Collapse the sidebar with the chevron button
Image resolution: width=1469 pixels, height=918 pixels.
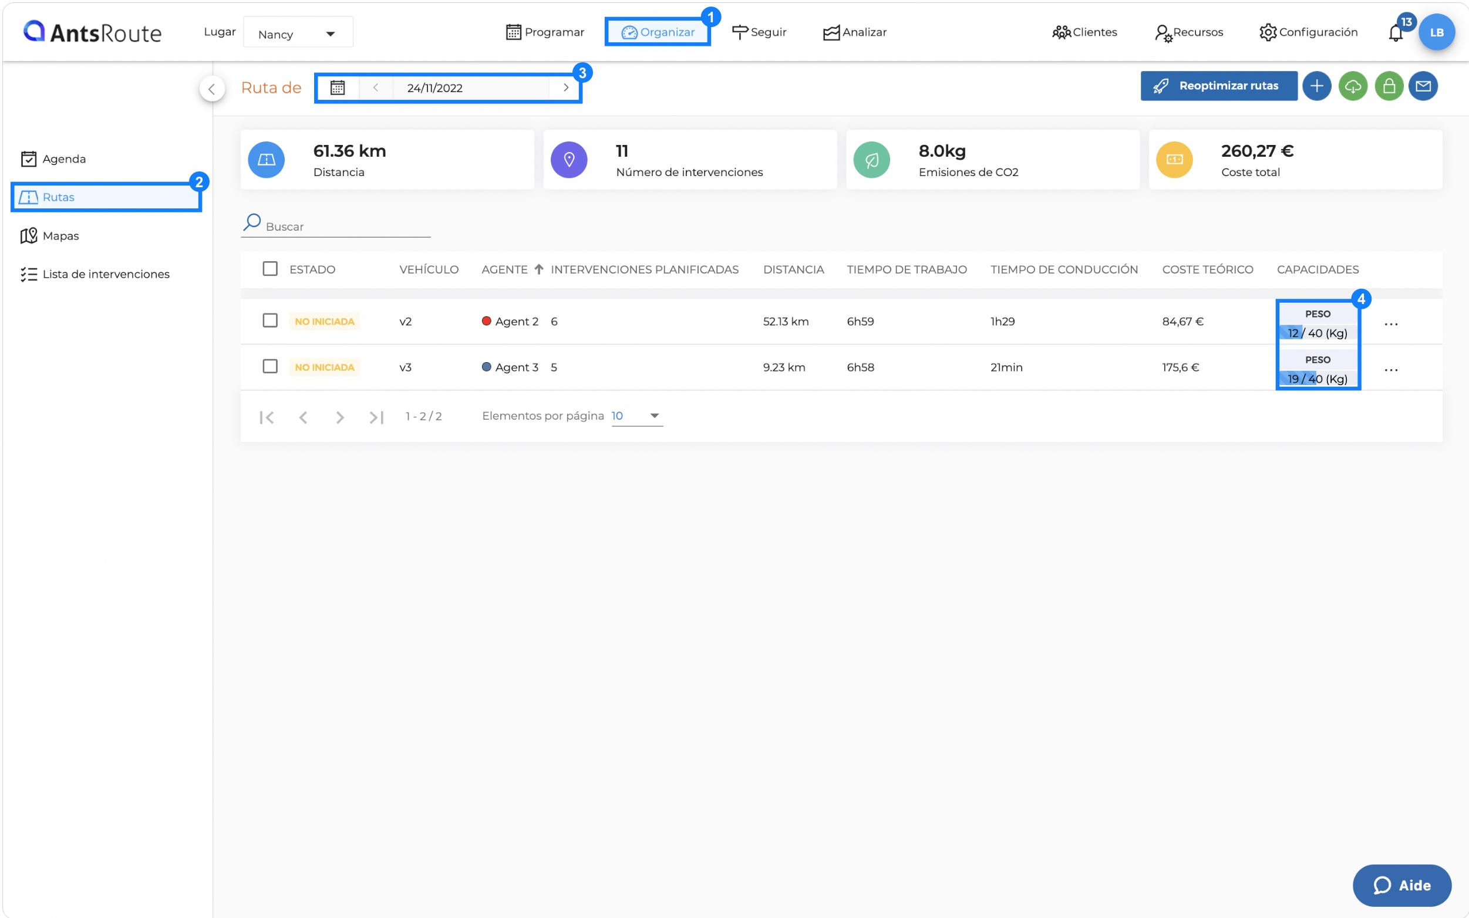click(211, 89)
